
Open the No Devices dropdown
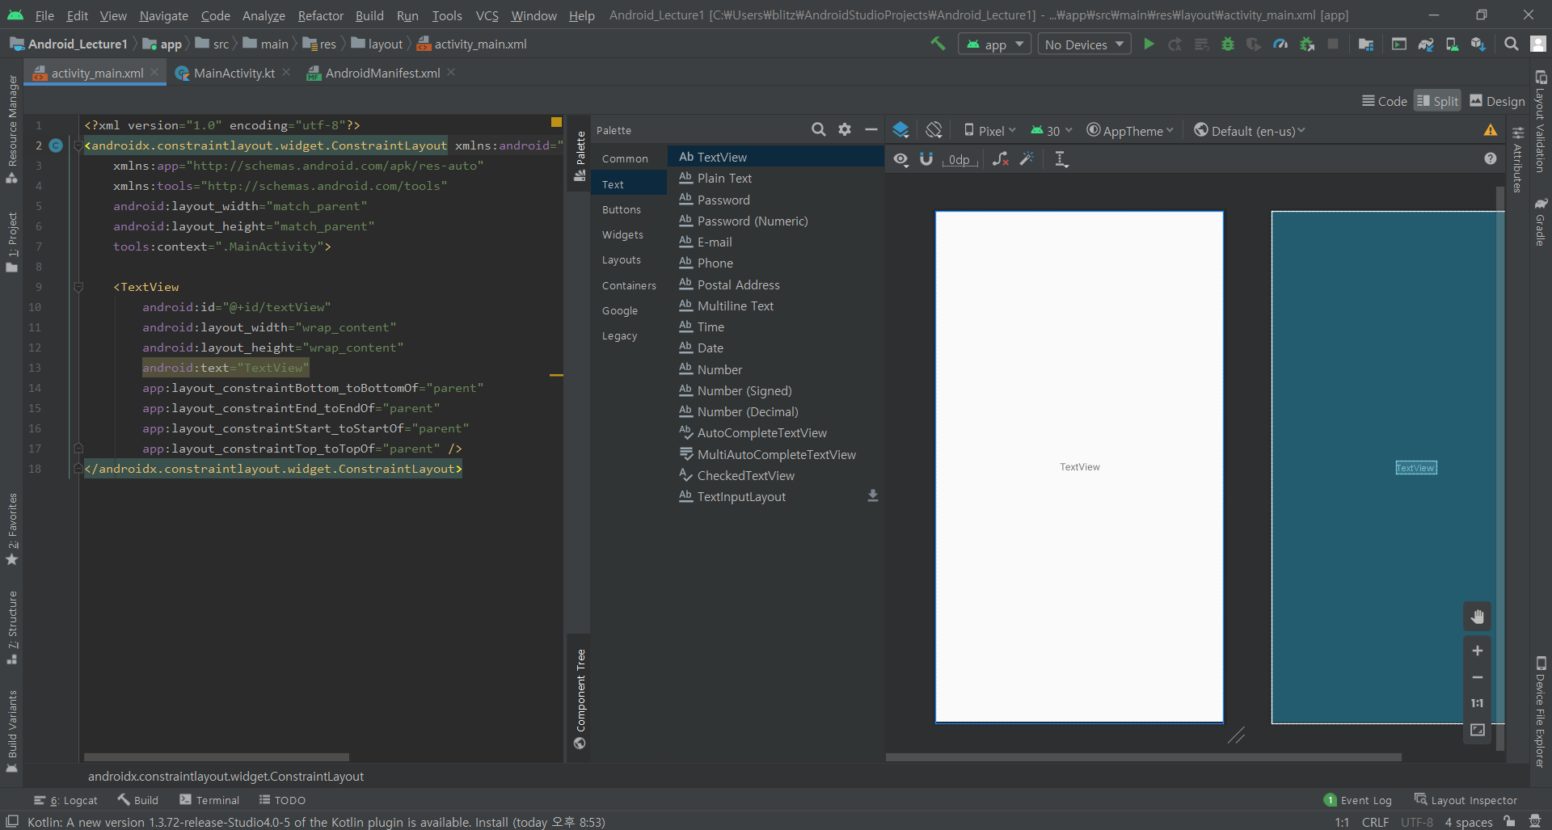coord(1084,44)
